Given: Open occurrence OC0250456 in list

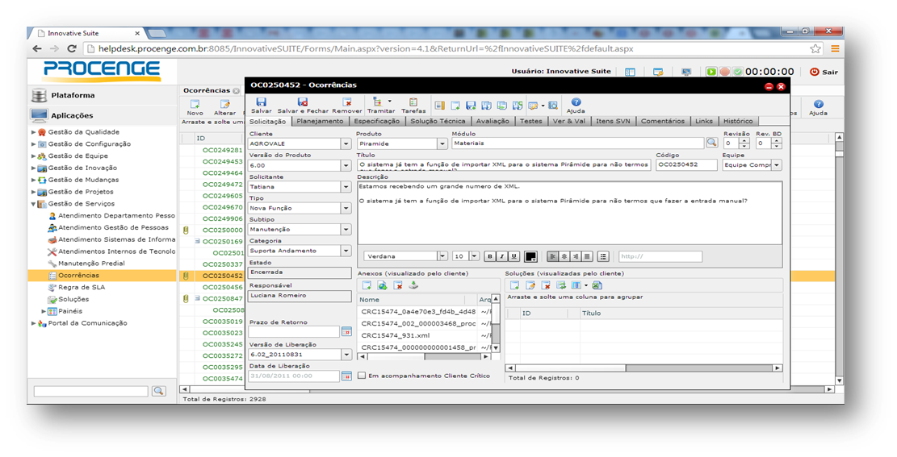Looking at the screenshot, I should point(223,288).
